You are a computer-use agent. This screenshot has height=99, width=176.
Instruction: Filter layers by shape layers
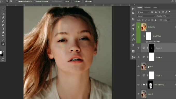coord(163,12)
